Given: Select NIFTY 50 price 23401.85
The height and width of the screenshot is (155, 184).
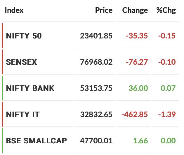Looking at the screenshot, I should (96, 36).
